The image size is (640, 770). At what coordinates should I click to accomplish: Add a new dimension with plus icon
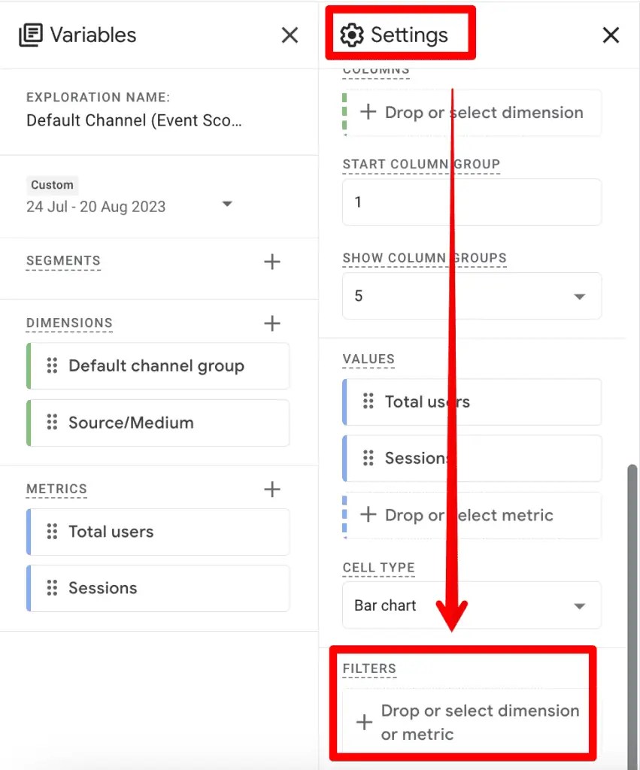tap(271, 323)
